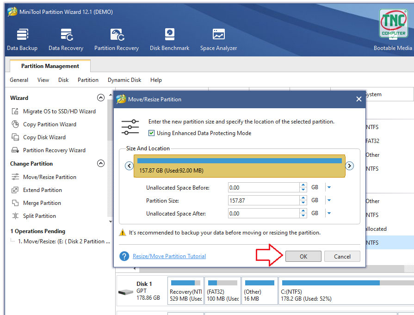414x315 pixels.
Task: Start the Disk Benchmark tool
Action: point(169,40)
